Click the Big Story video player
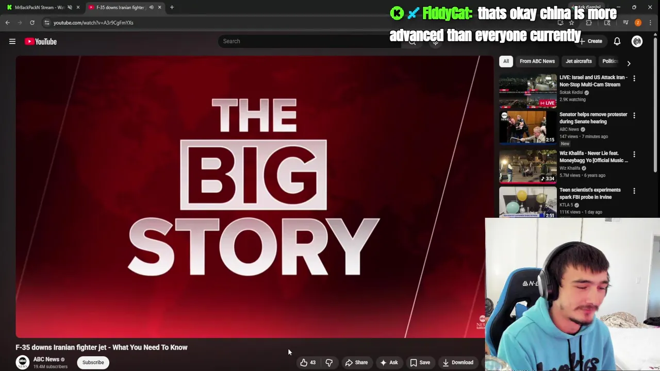660x371 pixels. (x=254, y=197)
